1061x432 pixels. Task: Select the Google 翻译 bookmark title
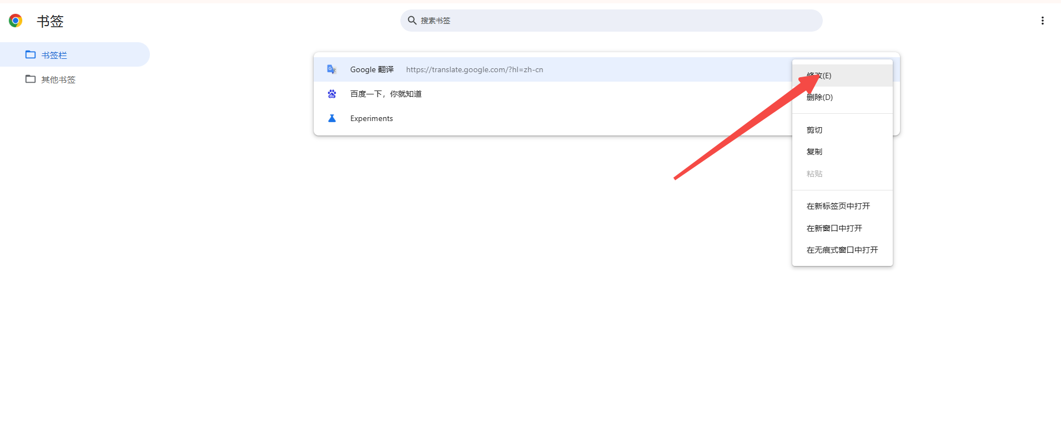coord(372,69)
